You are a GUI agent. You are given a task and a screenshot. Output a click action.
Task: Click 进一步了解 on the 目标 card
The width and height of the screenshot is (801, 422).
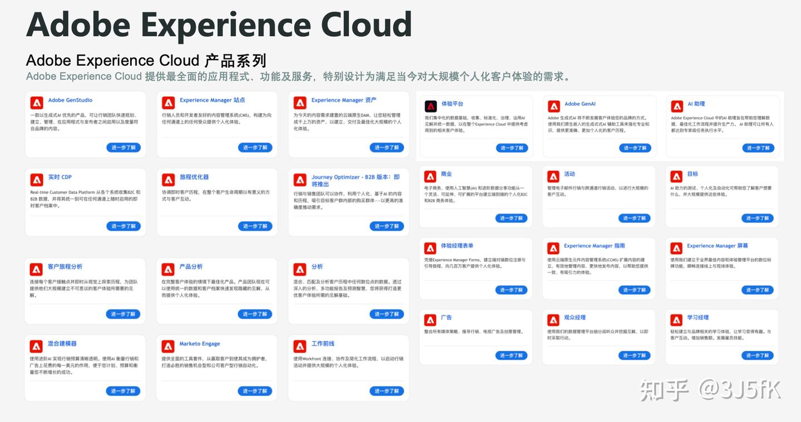coord(758,219)
